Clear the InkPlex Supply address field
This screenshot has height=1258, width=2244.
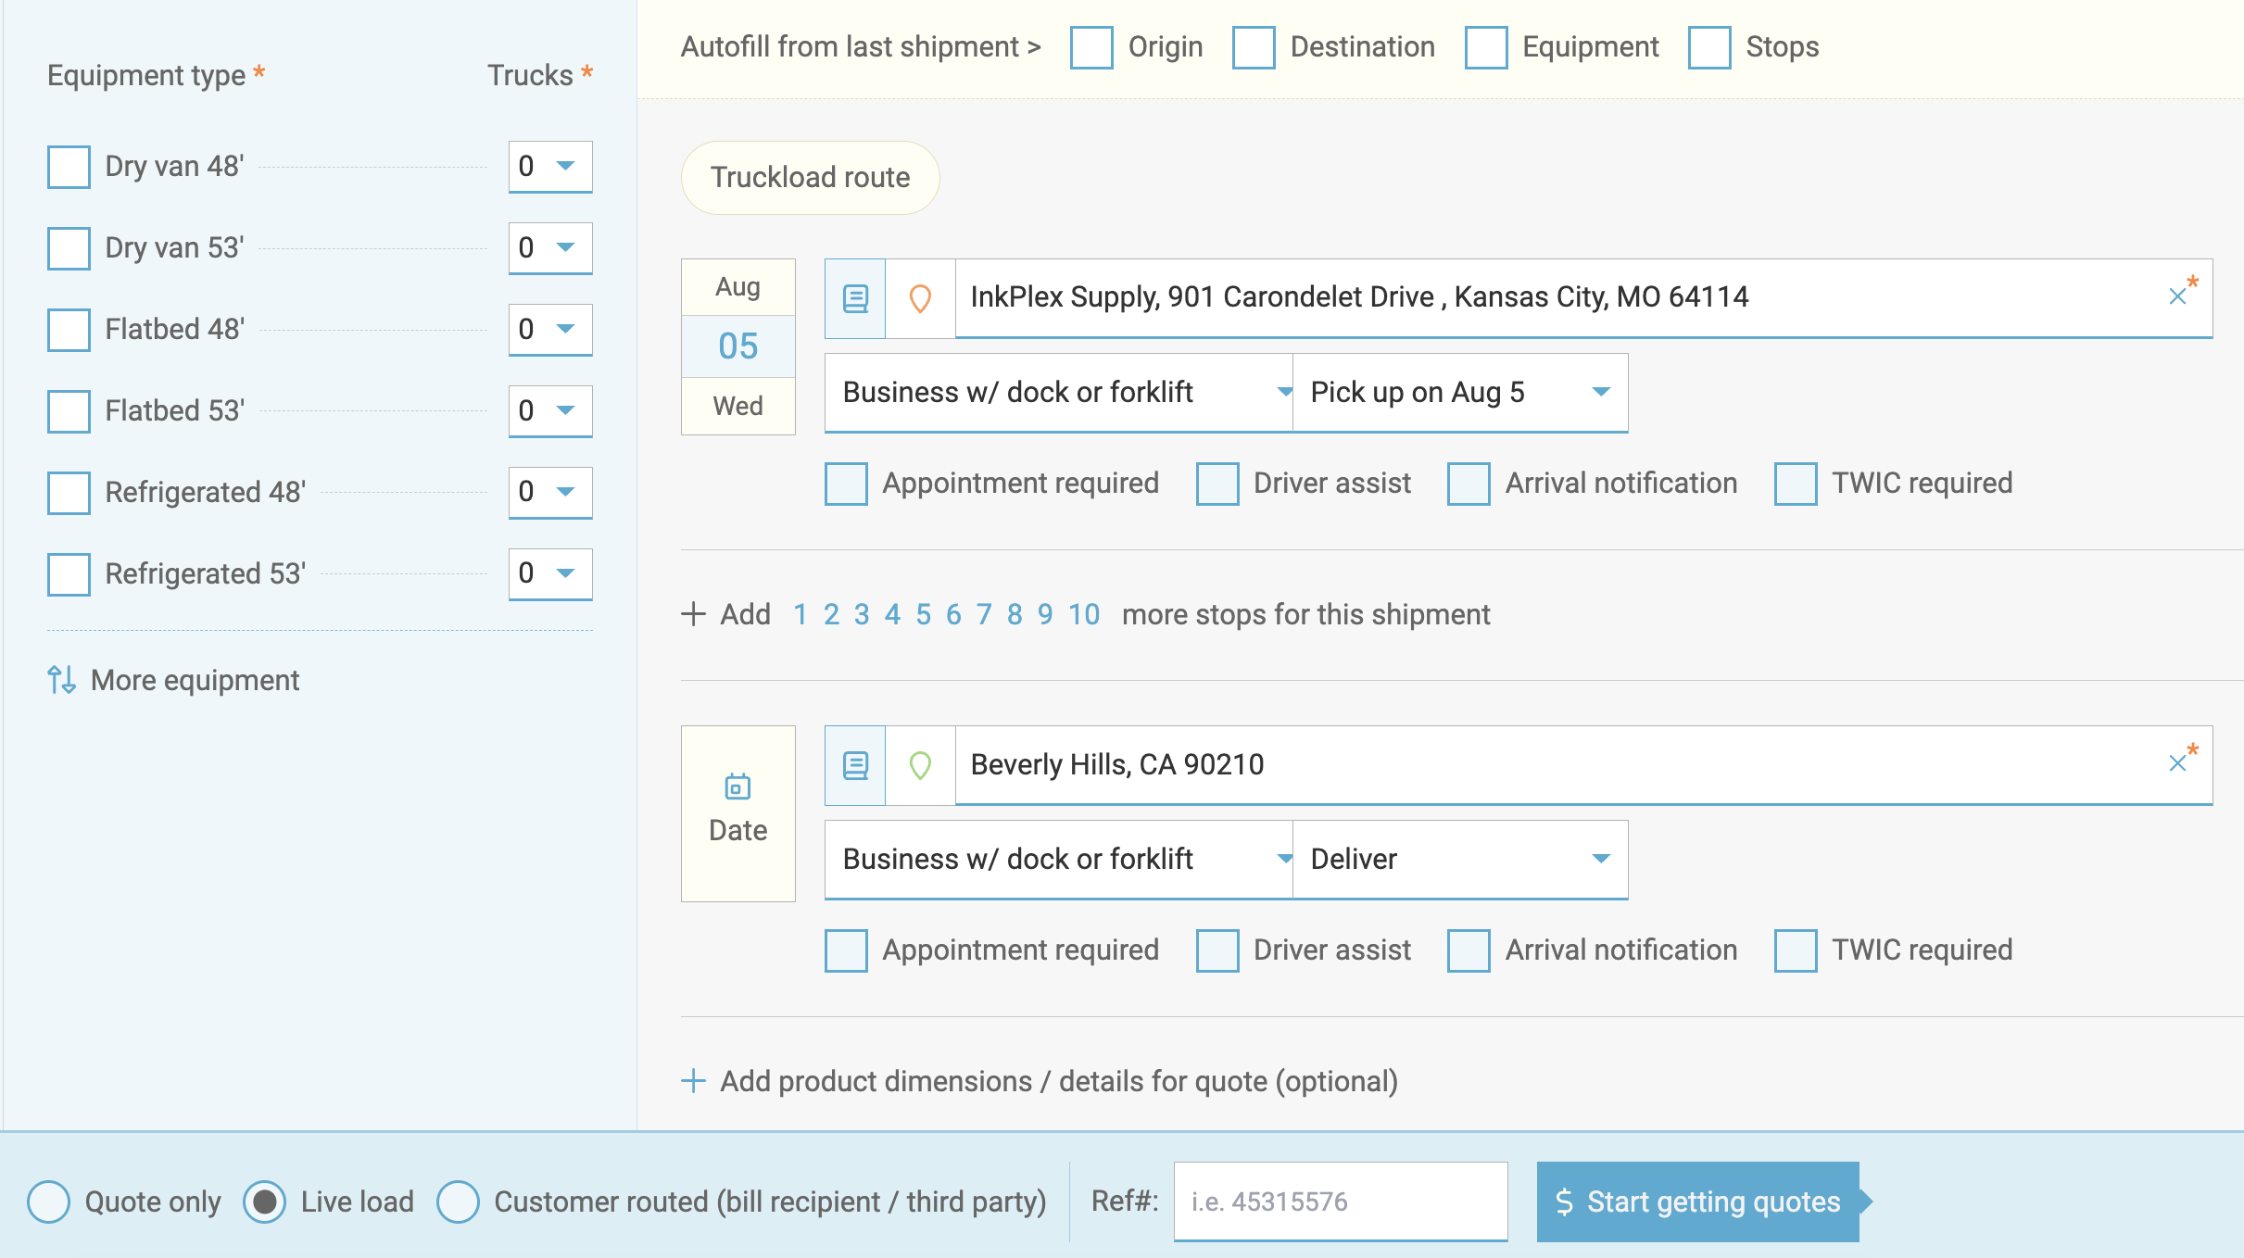[2177, 296]
